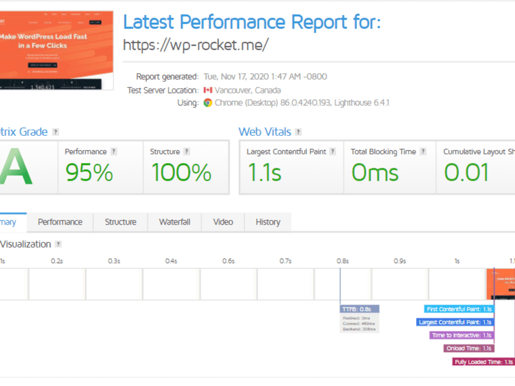Click the help icon beside Web Vitals
Screen dimensions: 515x386
click(x=298, y=132)
